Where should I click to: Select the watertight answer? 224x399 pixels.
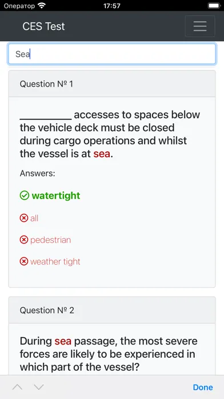pyautogui.click(x=56, y=195)
